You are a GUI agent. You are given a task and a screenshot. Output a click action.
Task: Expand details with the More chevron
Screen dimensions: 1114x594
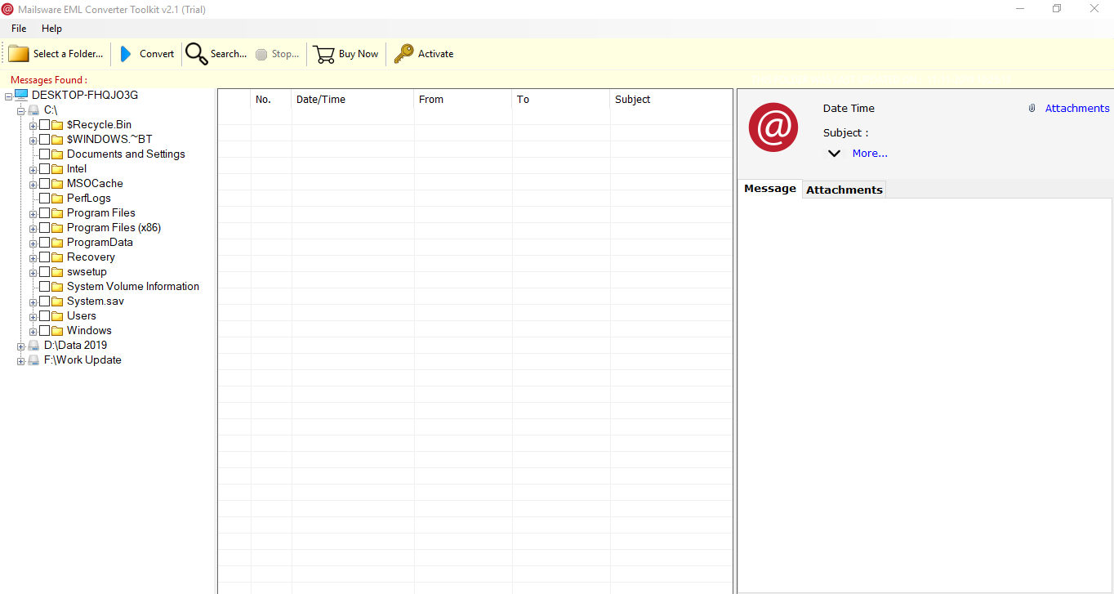pyautogui.click(x=834, y=154)
